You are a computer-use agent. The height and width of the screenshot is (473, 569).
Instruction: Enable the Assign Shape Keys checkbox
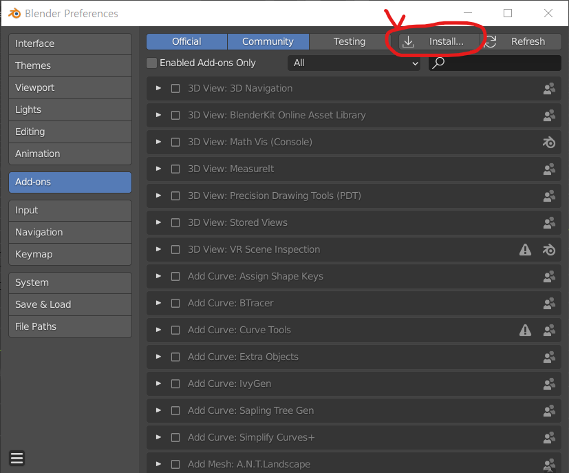click(x=175, y=277)
